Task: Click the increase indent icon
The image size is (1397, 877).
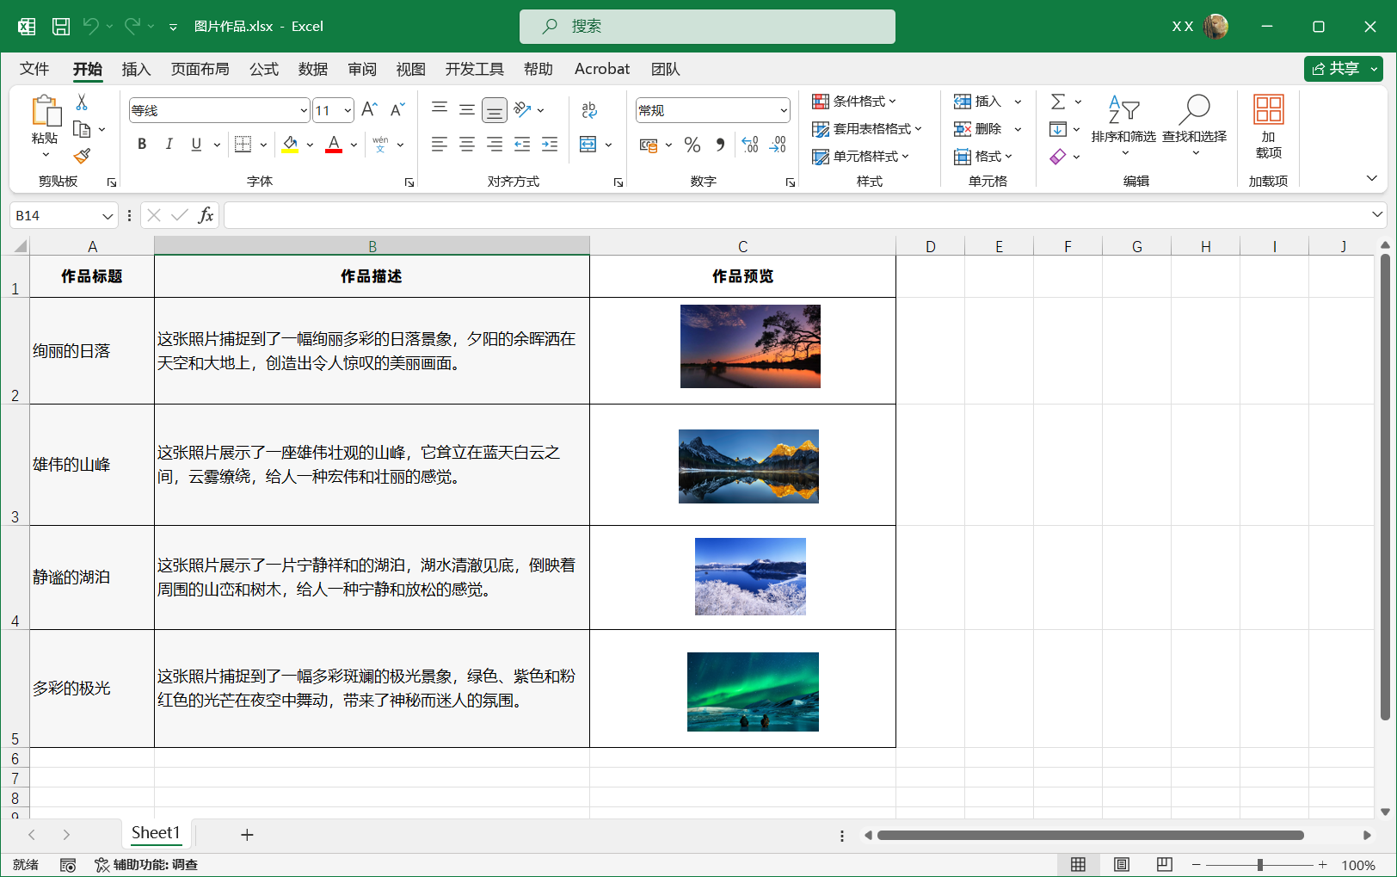Action: (x=550, y=145)
